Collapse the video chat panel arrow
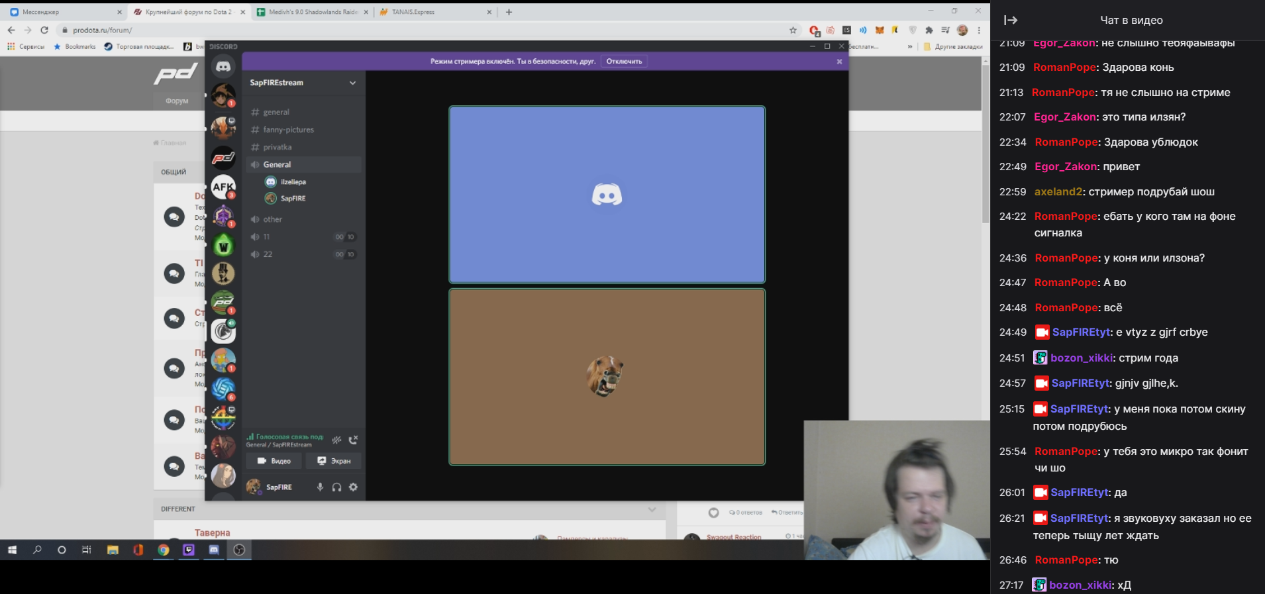 (1010, 21)
